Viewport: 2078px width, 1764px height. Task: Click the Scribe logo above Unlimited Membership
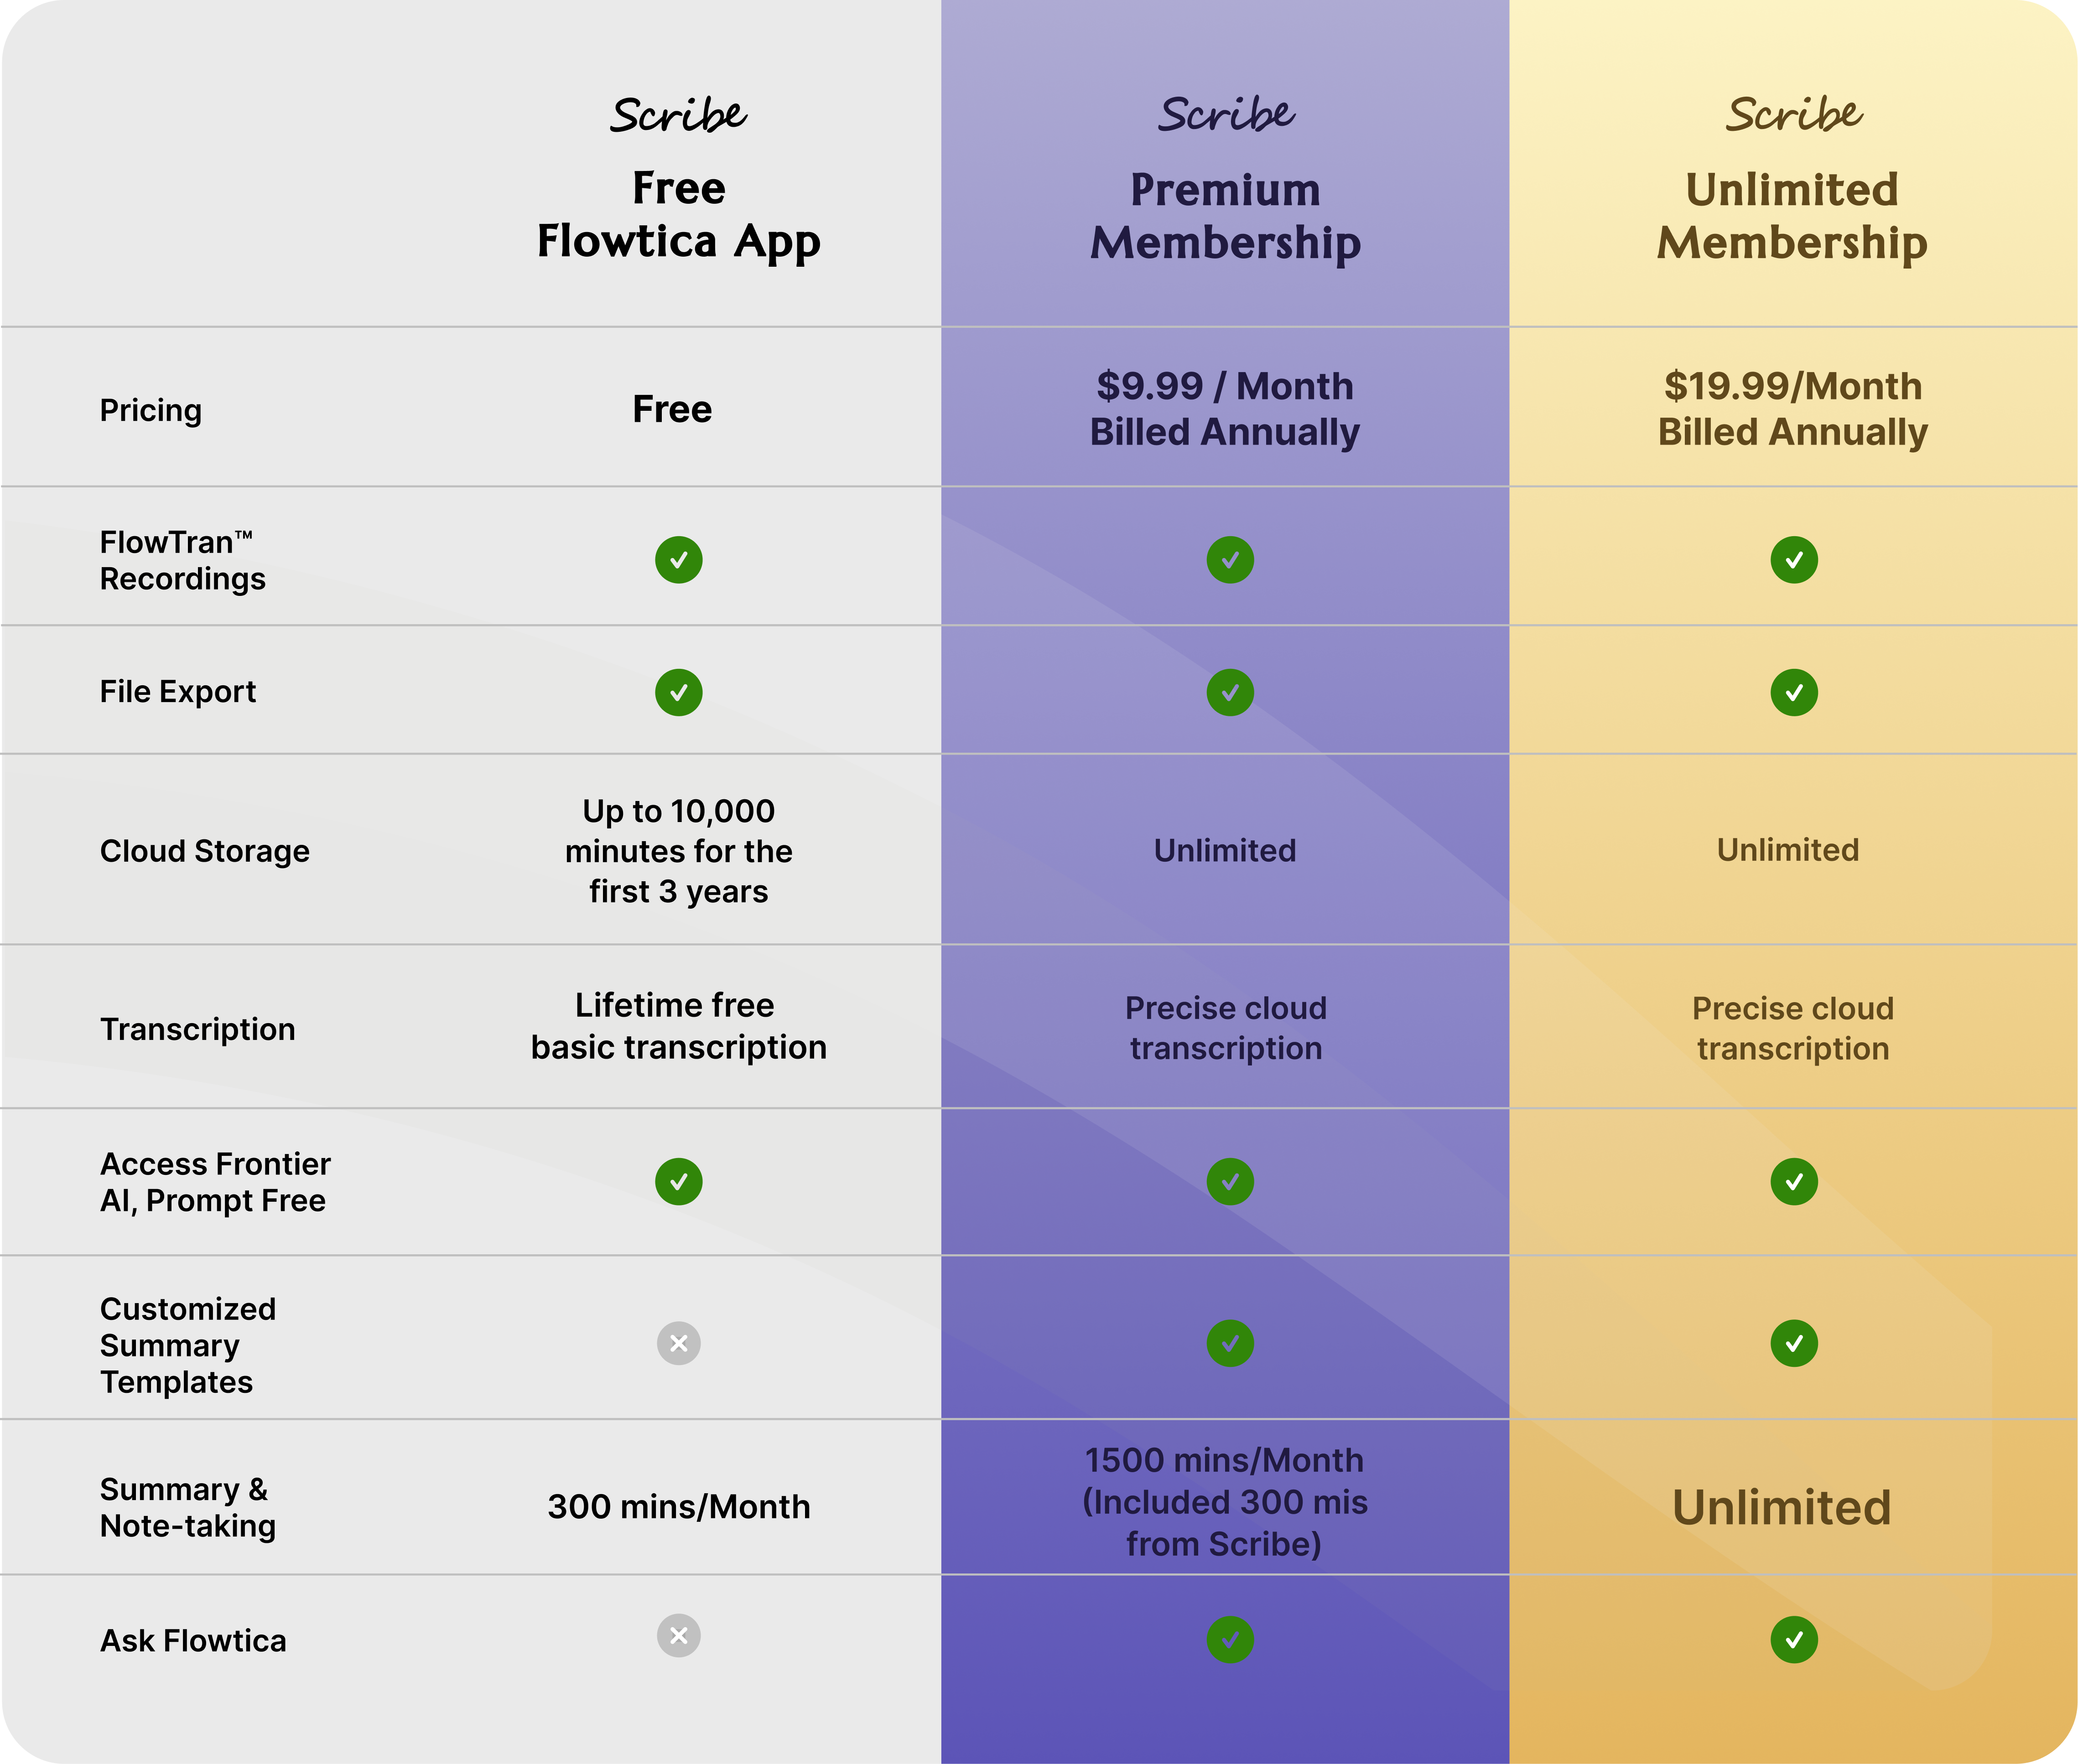(1793, 114)
